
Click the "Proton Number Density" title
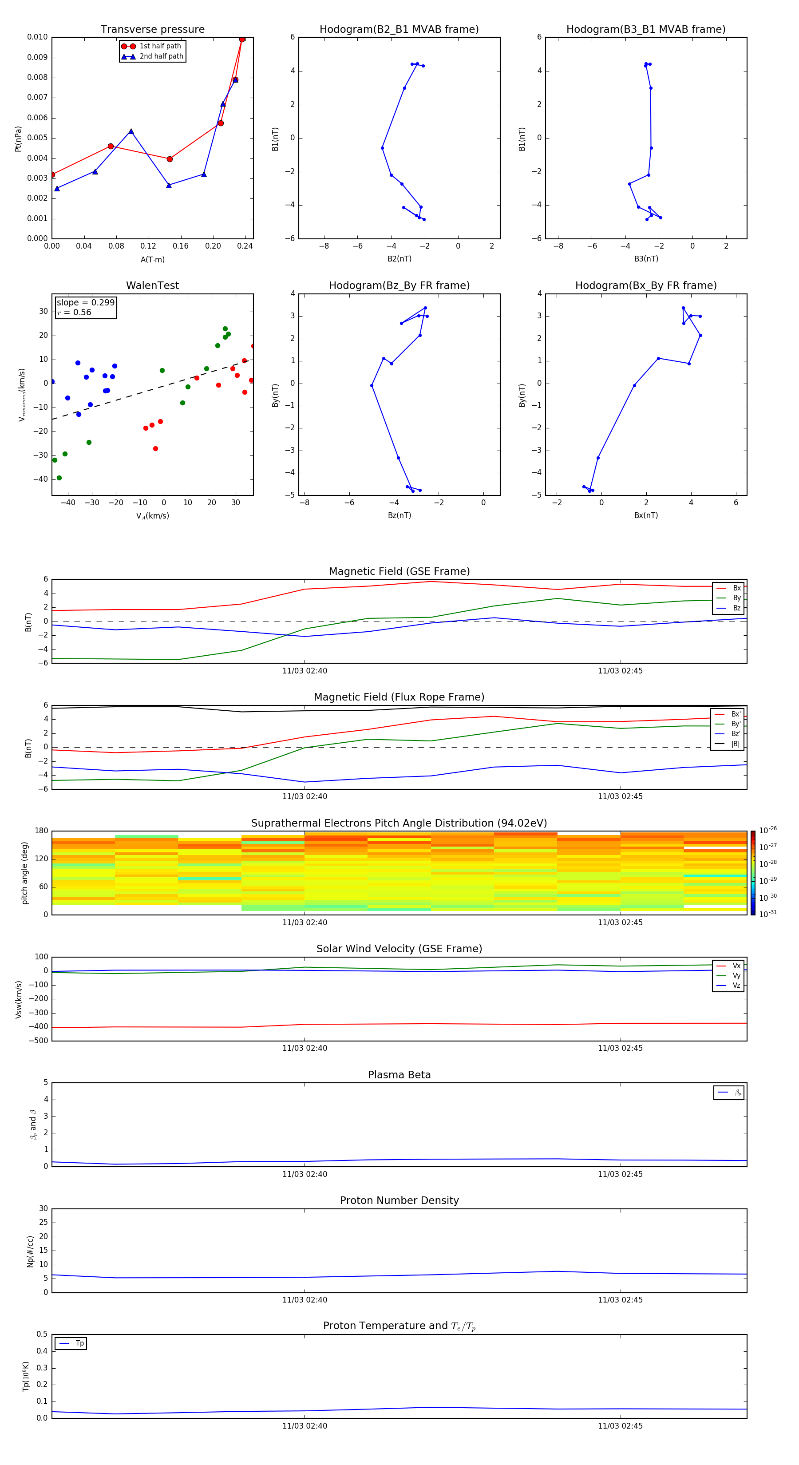point(399,1200)
